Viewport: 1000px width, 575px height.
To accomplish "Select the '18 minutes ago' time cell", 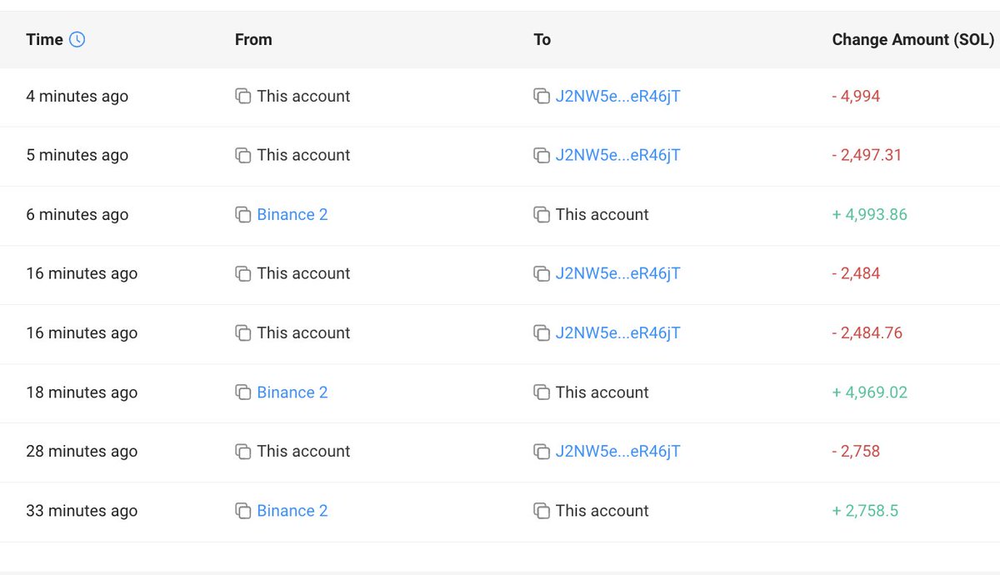I will tap(82, 392).
